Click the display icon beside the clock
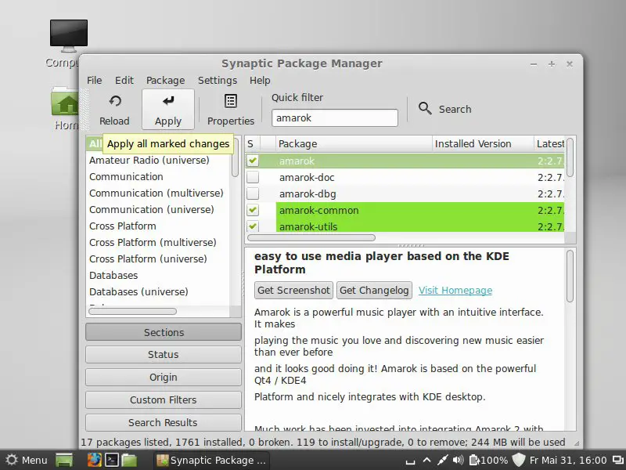 click(x=618, y=460)
